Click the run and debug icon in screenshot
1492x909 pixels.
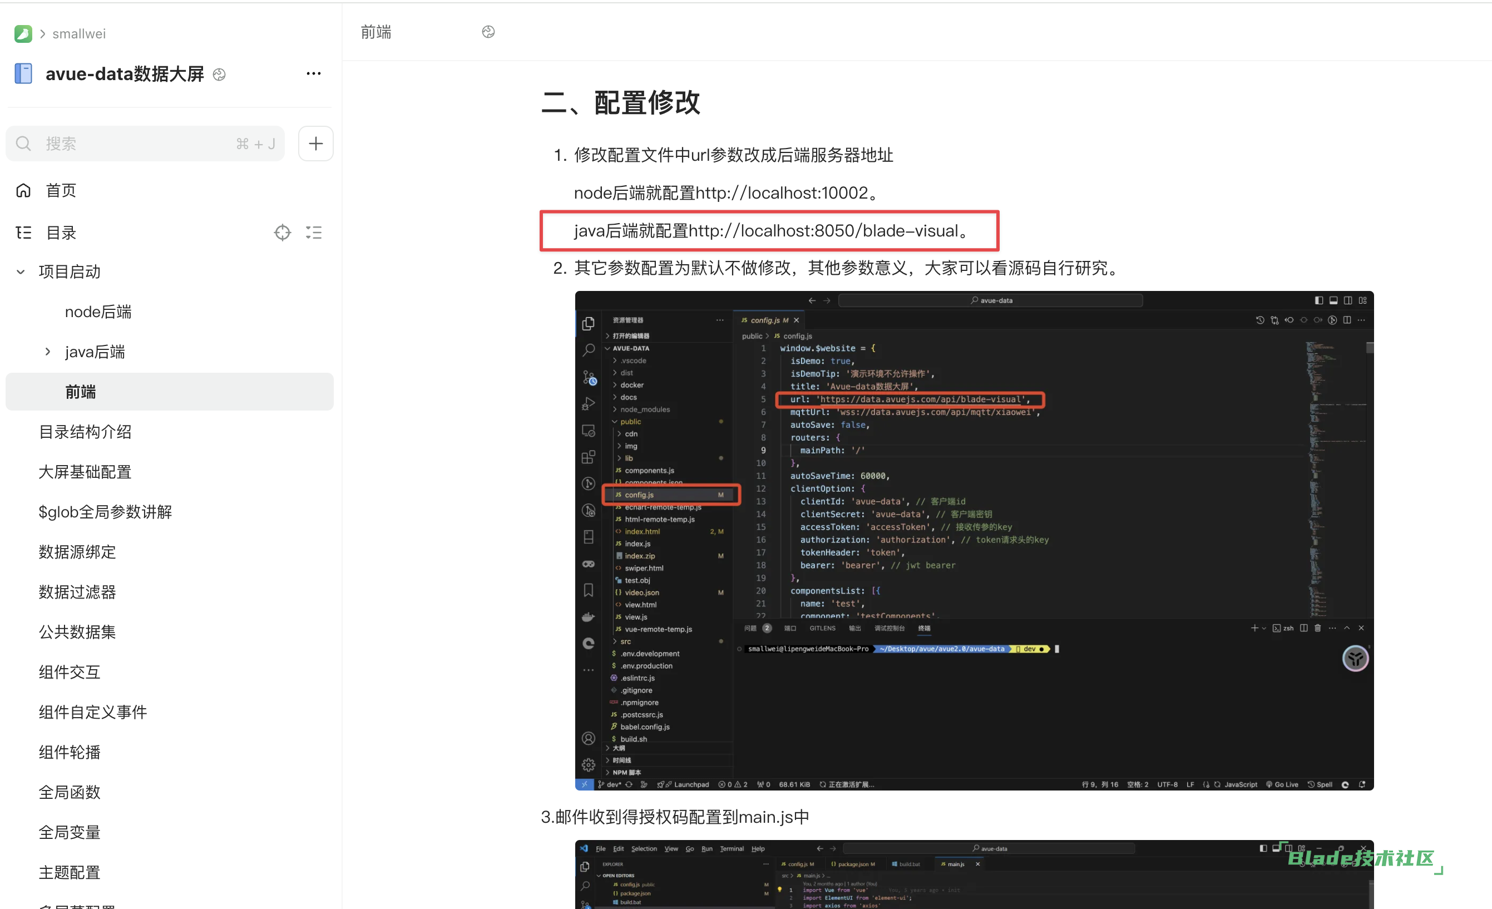click(588, 403)
